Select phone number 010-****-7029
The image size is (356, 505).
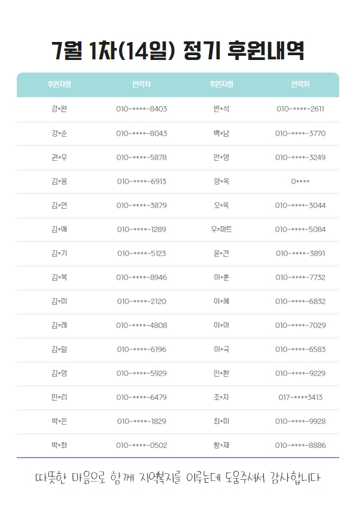[300, 326]
